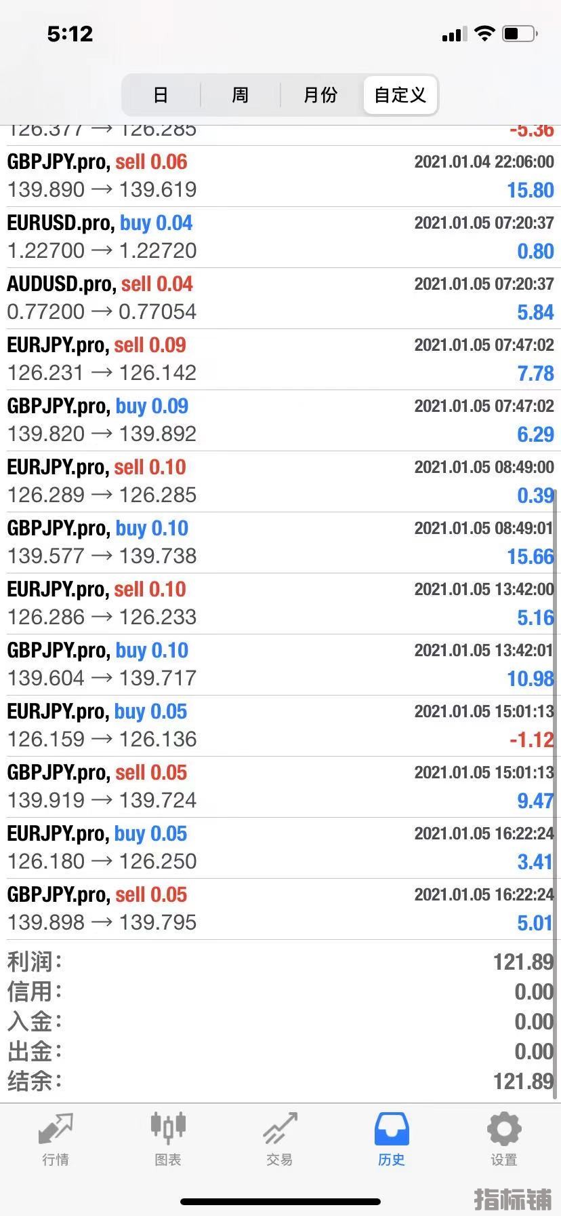Click the history list scrollbar
Viewport: 561px width, 1216px height.
tap(556, 793)
